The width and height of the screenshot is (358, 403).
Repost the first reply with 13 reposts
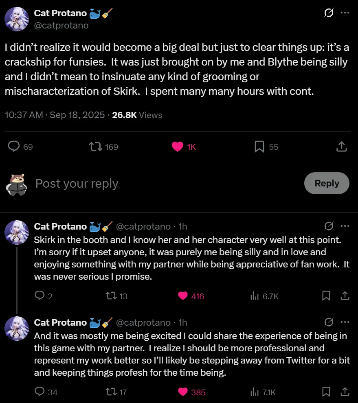coord(110,296)
